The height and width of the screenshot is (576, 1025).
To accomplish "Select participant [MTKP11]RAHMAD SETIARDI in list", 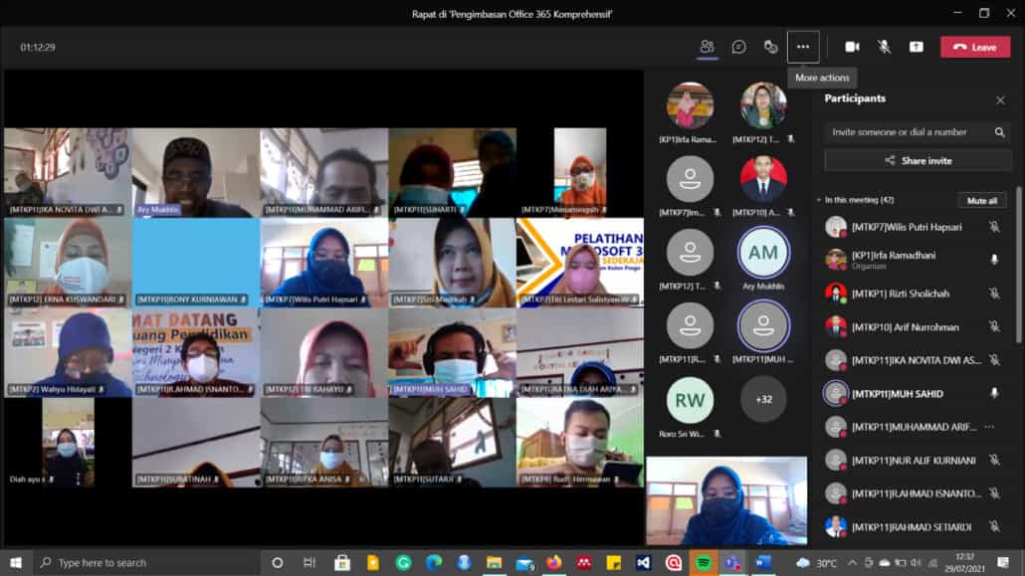I will (912, 527).
